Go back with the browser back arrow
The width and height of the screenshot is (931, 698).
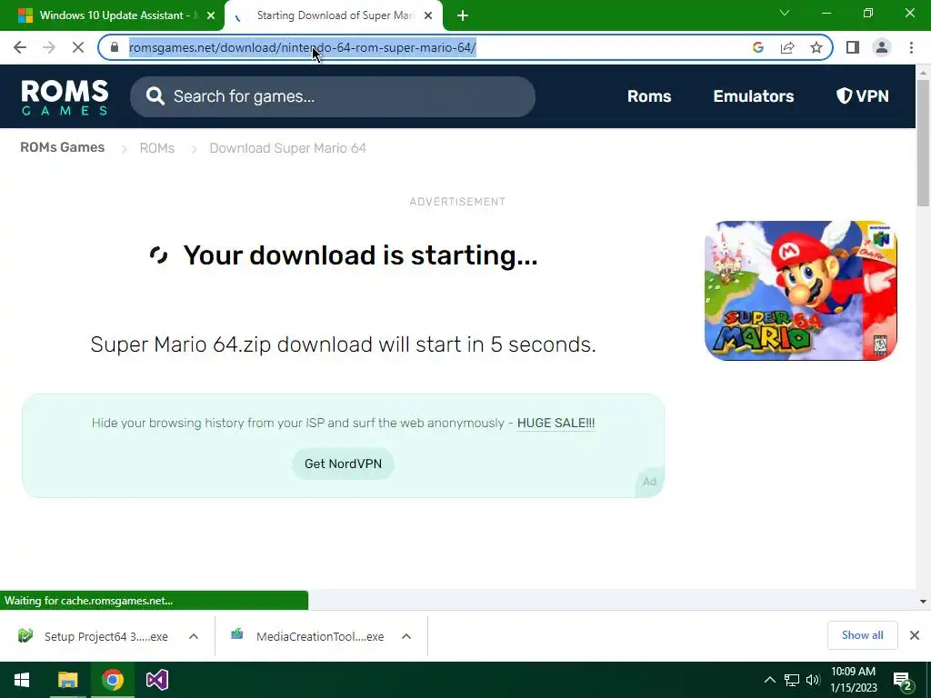click(x=20, y=47)
